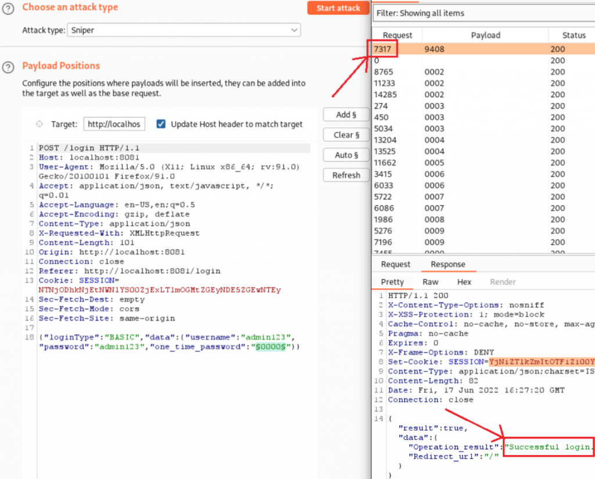Switch to the Response tab
Image resolution: width=595 pixels, height=479 pixels.
pyautogui.click(x=448, y=264)
